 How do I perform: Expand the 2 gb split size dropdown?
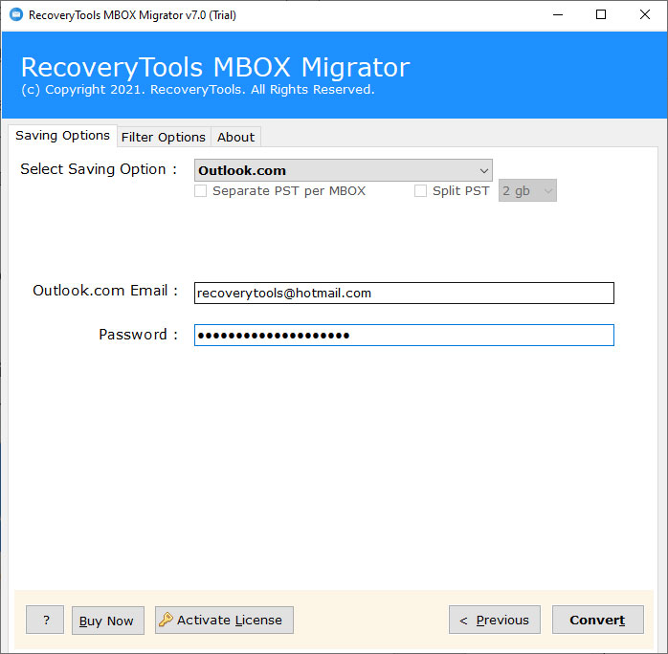(x=527, y=190)
